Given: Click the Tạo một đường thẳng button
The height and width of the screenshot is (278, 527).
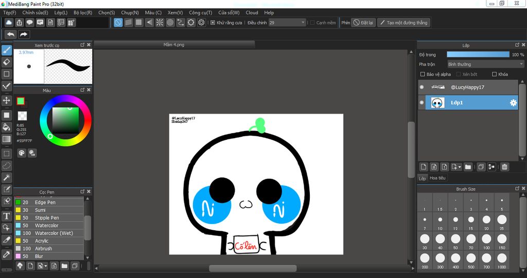Looking at the screenshot, I should pyautogui.click(x=403, y=23).
